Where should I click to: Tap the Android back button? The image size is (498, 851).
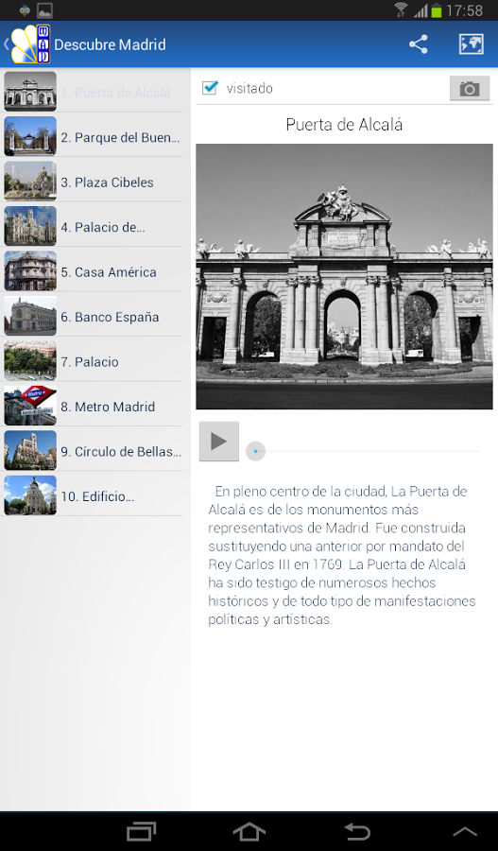pos(357,831)
